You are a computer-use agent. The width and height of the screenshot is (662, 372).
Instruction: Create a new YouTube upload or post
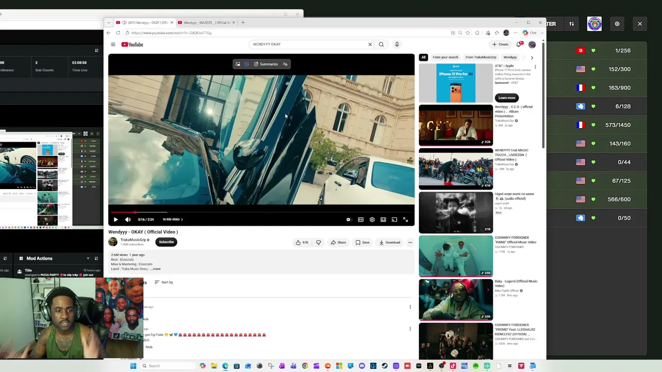click(x=501, y=44)
